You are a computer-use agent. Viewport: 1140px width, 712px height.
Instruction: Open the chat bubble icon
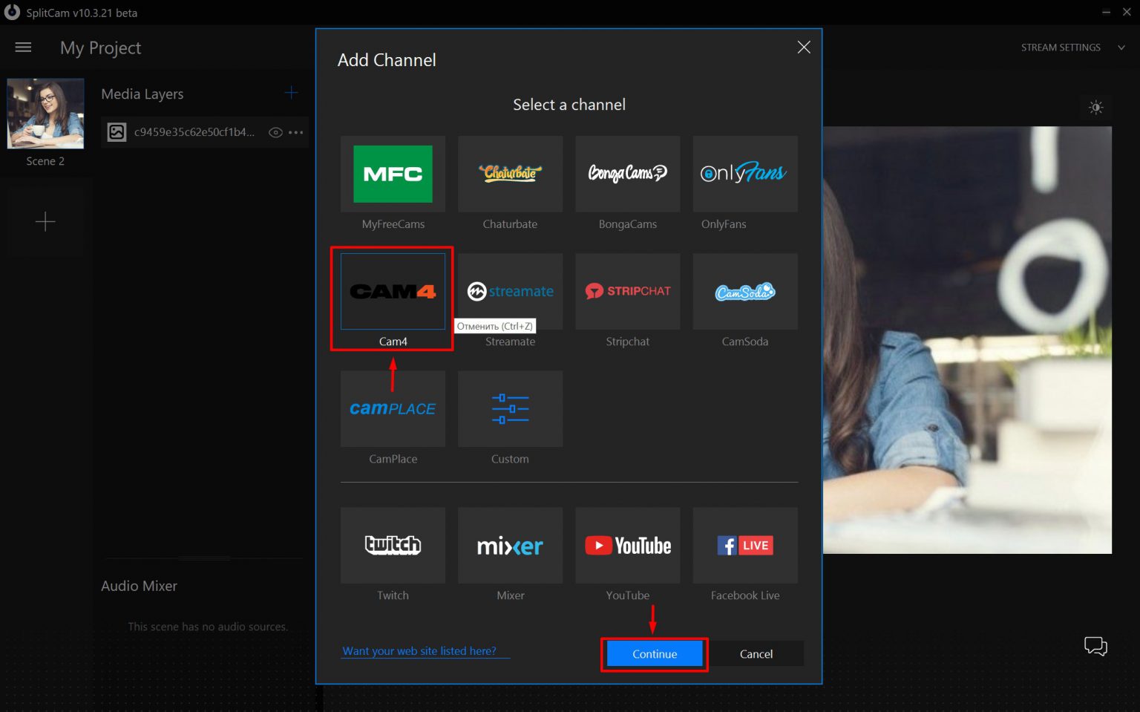coord(1095,646)
